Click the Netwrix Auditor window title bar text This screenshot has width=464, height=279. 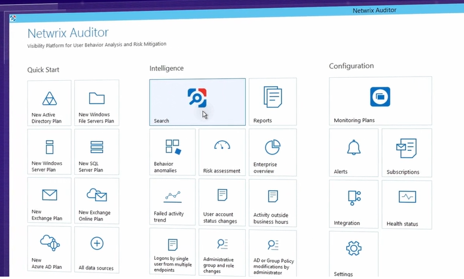pos(374,10)
